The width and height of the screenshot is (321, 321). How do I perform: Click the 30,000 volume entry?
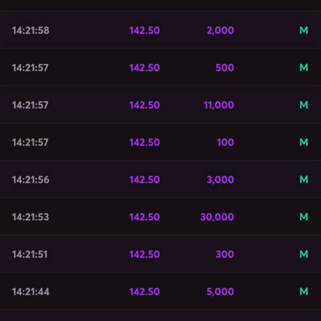[x=217, y=217]
